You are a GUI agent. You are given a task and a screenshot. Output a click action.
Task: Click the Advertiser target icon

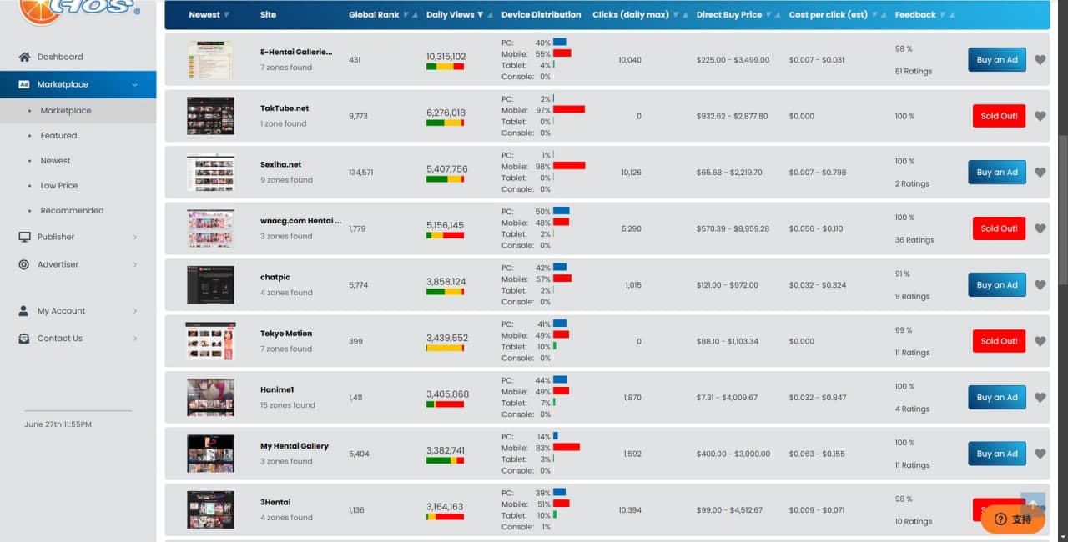[x=24, y=264]
